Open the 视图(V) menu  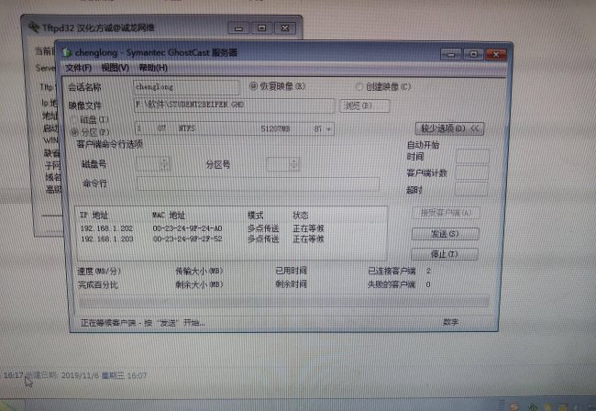[115, 68]
